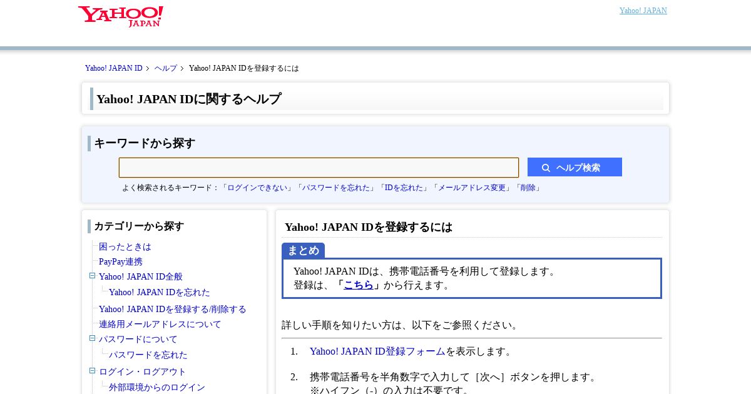751x394 pixels.
Task: Click the まとめ label tab
Action: pyautogui.click(x=303, y=250)
